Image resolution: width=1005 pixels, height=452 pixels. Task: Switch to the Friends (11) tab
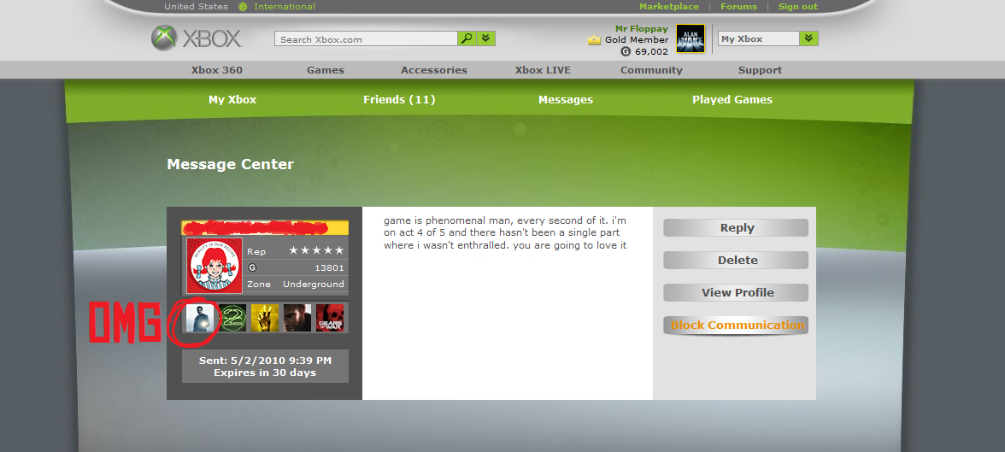pyautogui.click(x=398, y=99)
